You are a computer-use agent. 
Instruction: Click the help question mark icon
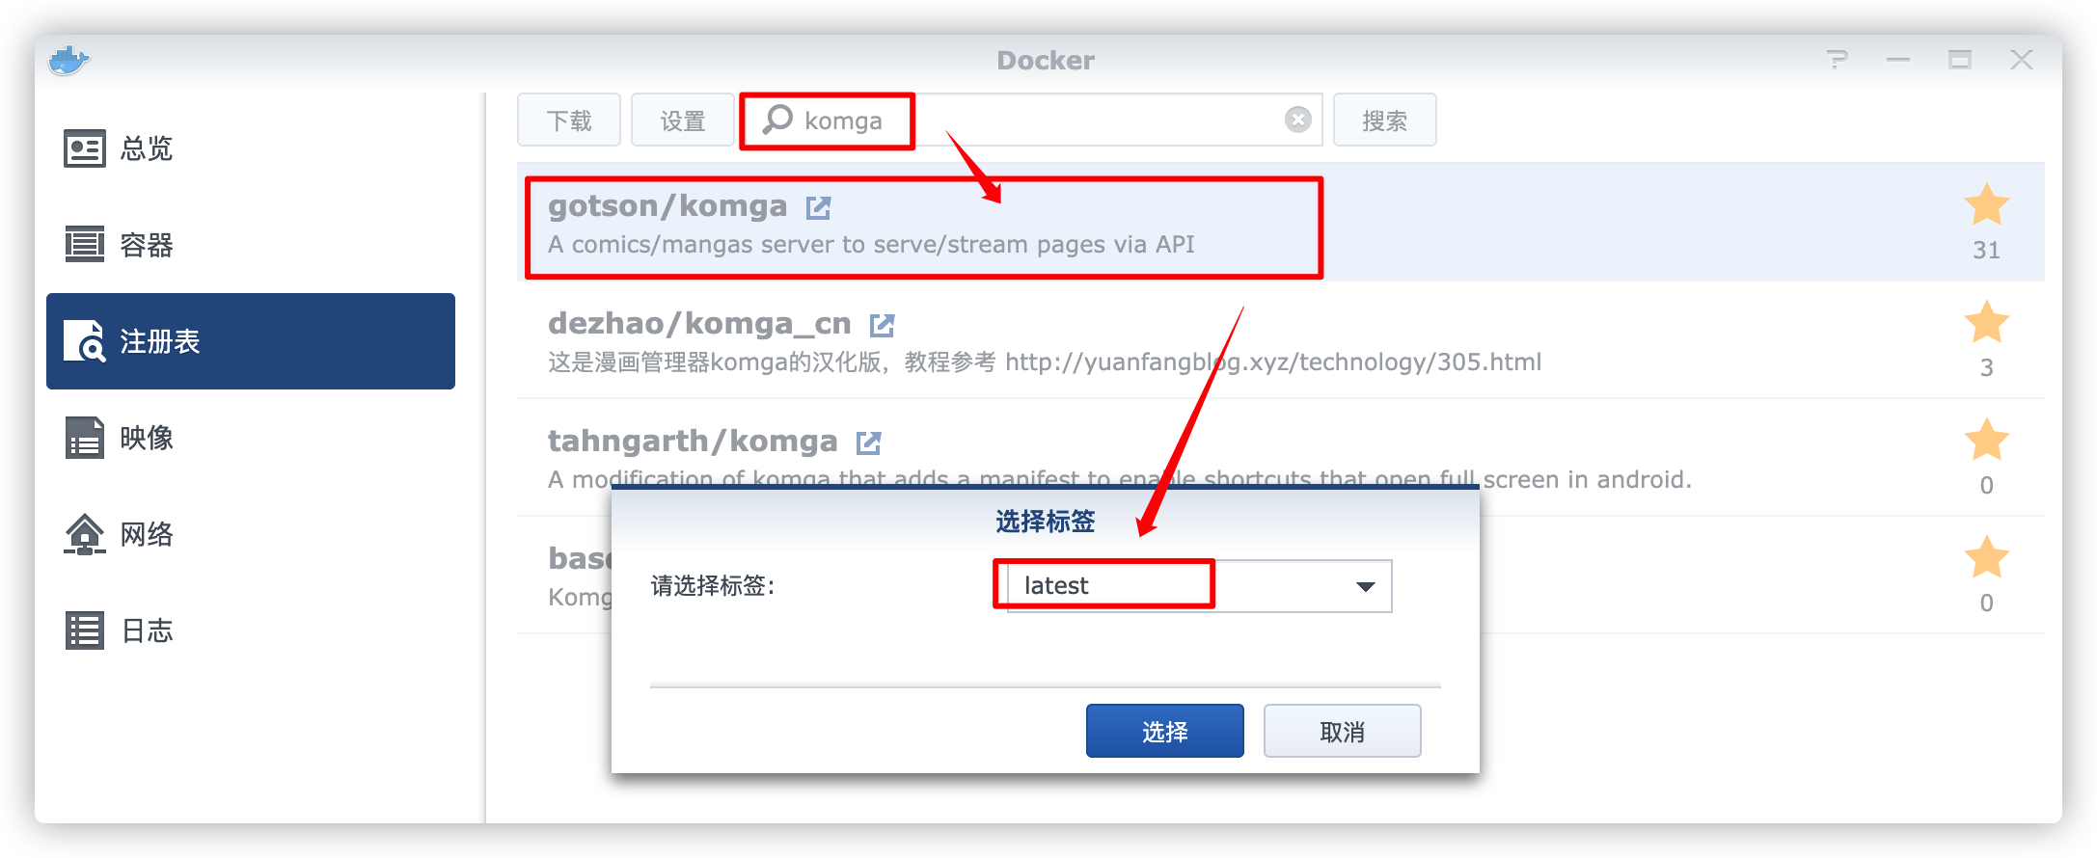click(1837, 60)
